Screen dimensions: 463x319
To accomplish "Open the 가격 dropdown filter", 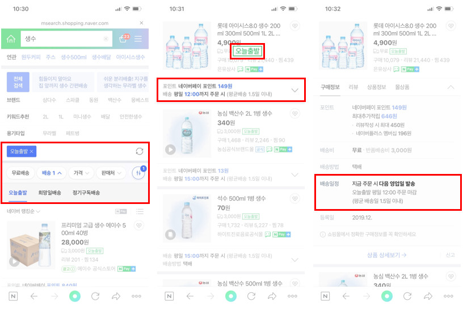I will coord(81,173).
